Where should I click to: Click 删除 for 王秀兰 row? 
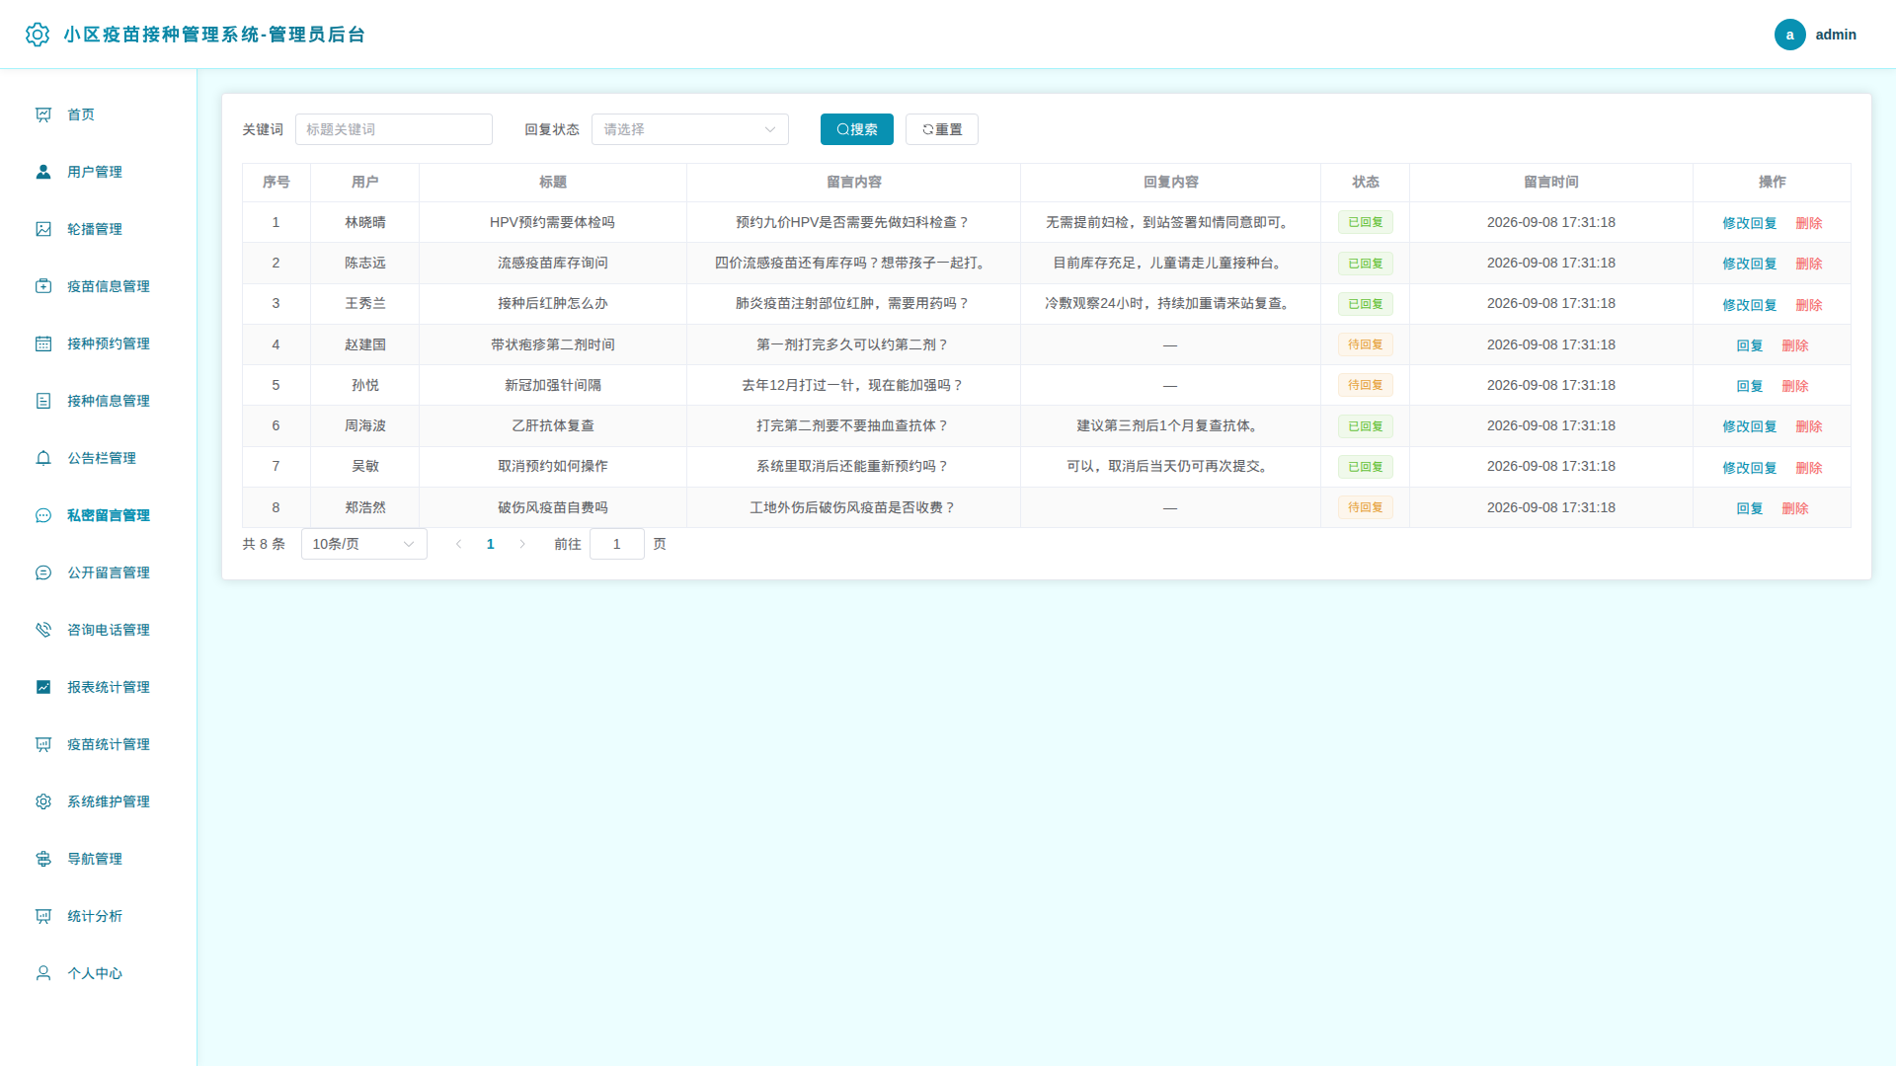1809,305
